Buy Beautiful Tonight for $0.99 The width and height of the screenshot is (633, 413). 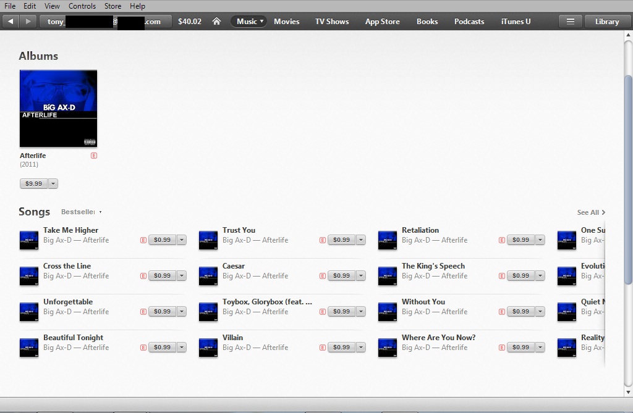point(162,348)
